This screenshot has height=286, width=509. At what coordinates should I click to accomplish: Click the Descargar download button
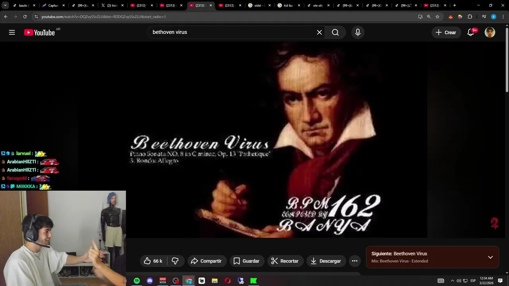click(x=326, y=261)
